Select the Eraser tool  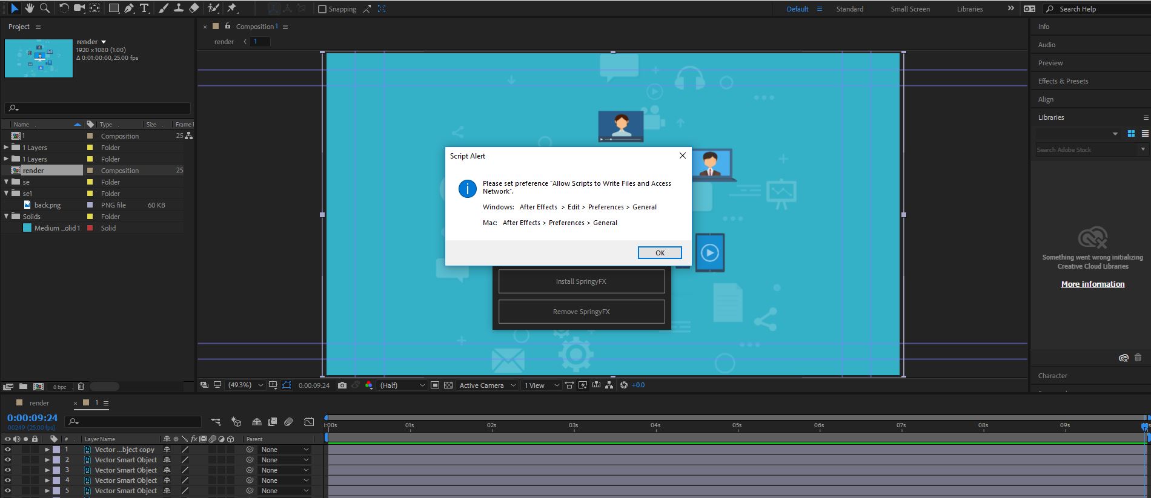(194, 8)
